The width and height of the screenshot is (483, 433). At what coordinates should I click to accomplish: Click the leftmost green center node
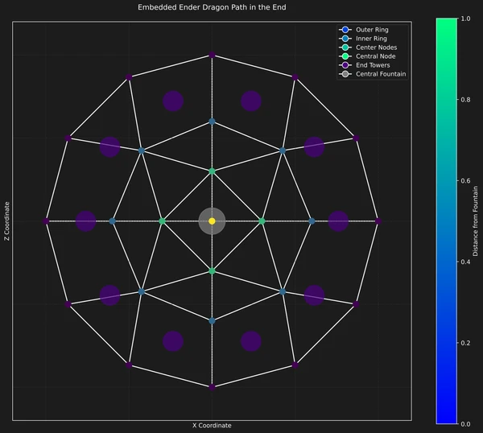point(162,221)
